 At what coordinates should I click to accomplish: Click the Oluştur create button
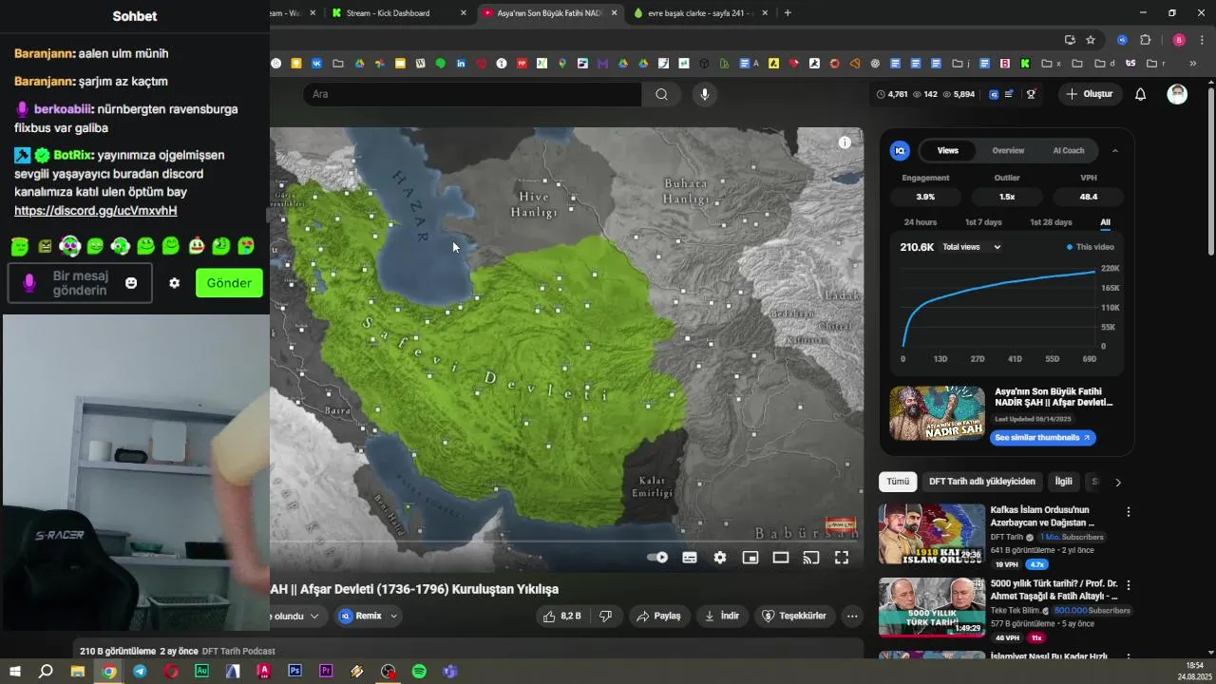[x=1089, y=94]
